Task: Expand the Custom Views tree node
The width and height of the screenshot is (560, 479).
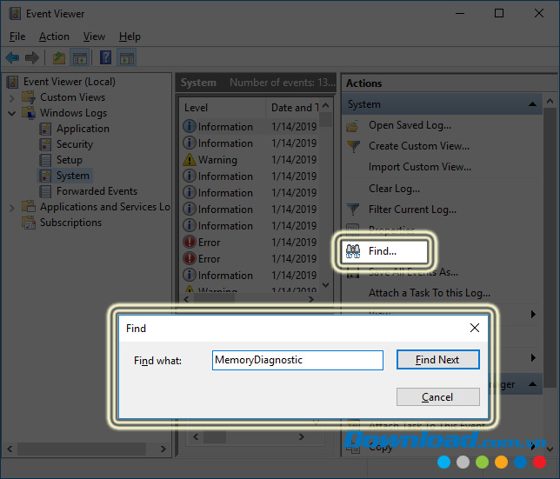Action: click(12, 97)
